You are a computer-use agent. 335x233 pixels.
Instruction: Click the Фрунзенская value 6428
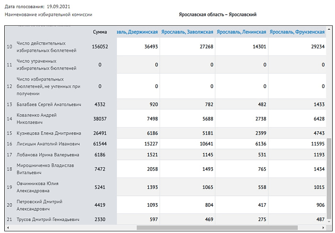(319, 118)
